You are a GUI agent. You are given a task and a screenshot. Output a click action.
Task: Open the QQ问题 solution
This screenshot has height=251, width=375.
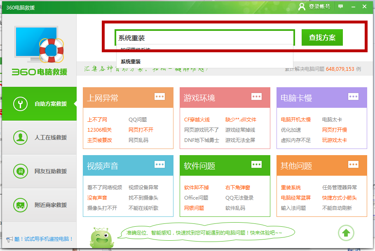point(138,120)
